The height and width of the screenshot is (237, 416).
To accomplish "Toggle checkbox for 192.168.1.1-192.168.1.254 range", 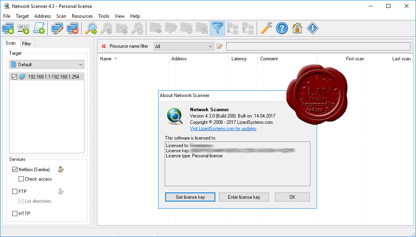I will (x=14, y=77).
